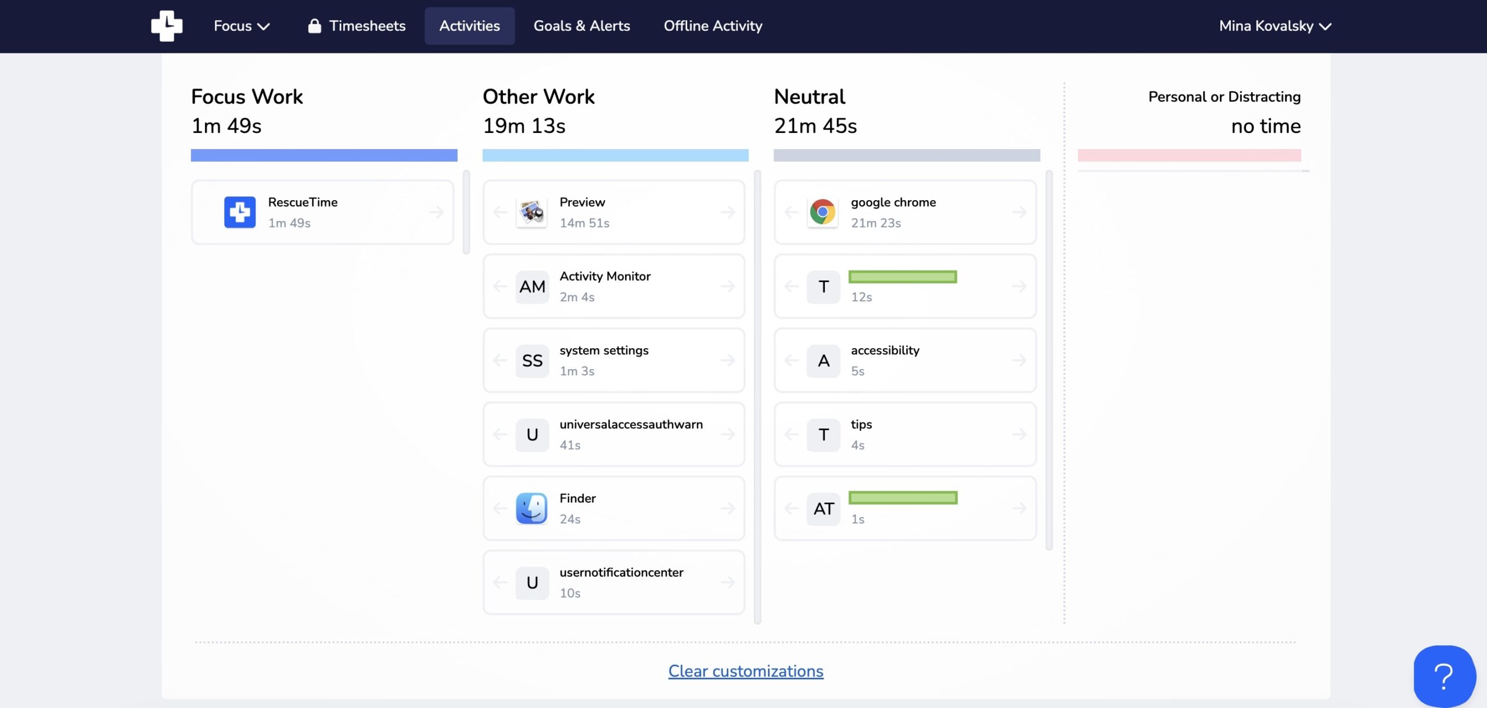The height and width of the screenshot is (708, 1487).
Task: Click the T icon on the 12s card
Action: [823, 286]
